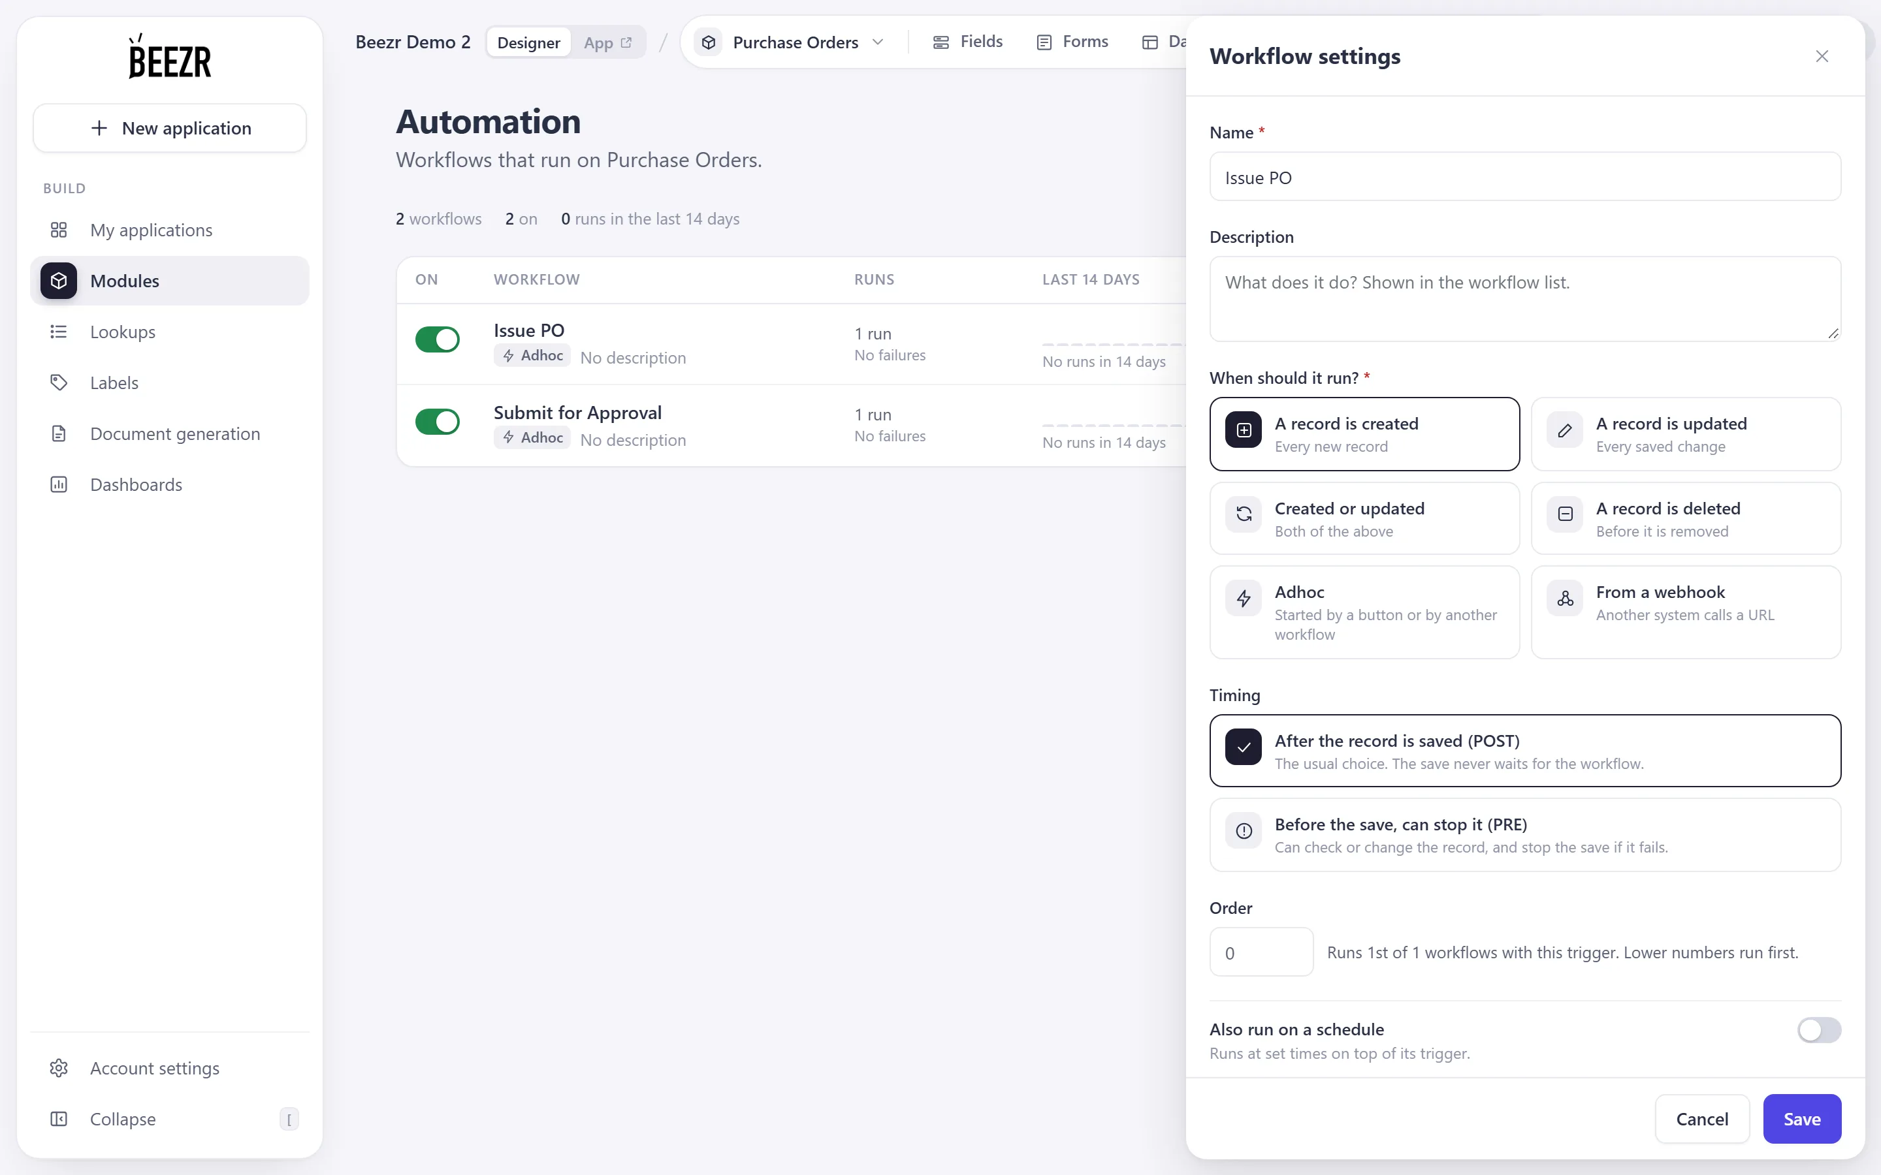Click the Account settings gear icon

pos(59,1068)
